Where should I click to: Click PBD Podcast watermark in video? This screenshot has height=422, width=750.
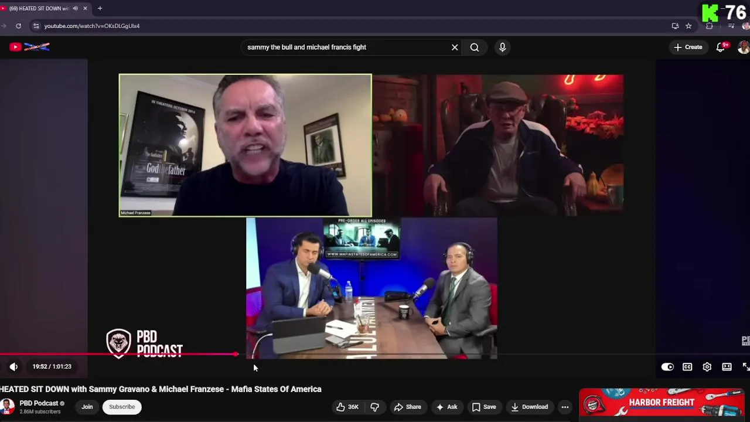pyautogui.click(x=144, y=344)
